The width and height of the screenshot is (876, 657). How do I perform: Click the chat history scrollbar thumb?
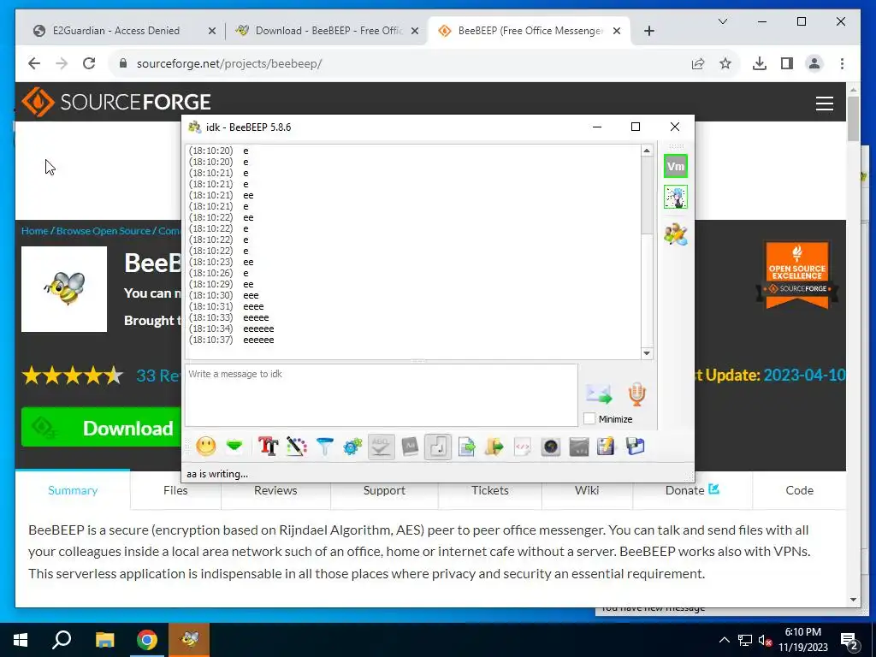647,195
